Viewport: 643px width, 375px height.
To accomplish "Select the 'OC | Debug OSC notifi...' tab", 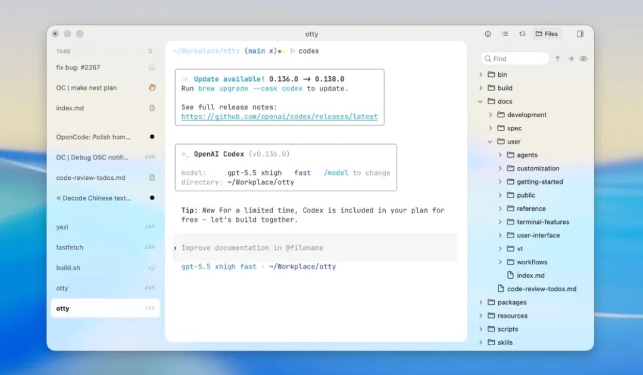I will [x=105, y=157].
